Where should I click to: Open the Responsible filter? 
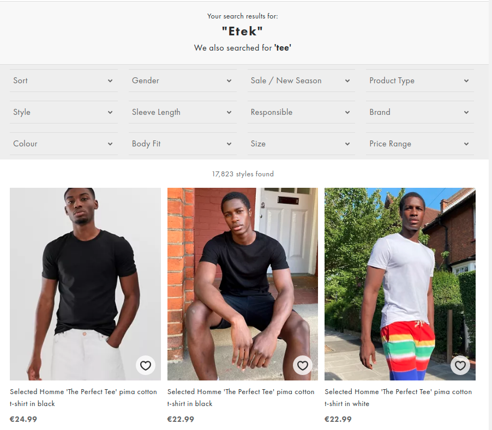click(x=301, y=112)
